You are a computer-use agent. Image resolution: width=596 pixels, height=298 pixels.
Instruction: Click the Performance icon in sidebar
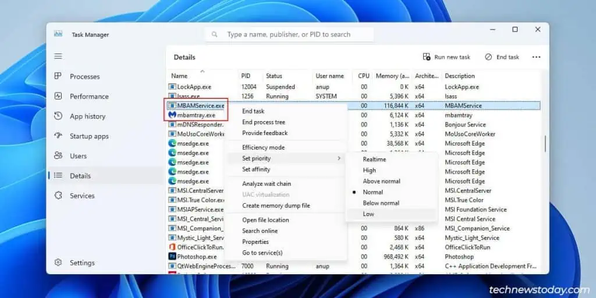(x=58, y=96)
